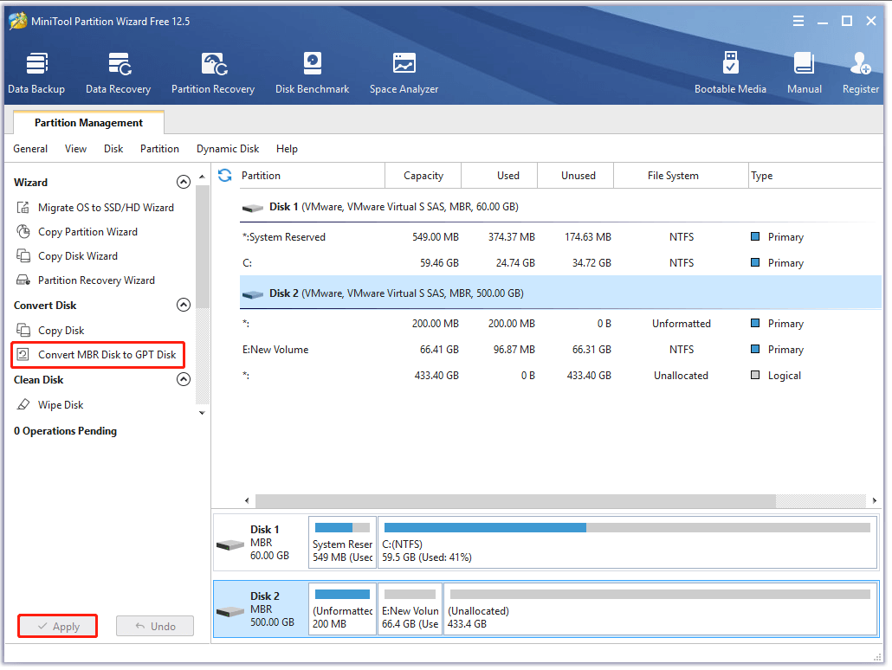
Task: Collapse the Convert Disk section
Action: point(184,305)
